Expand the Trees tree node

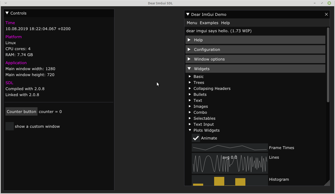tap(190, 82)
